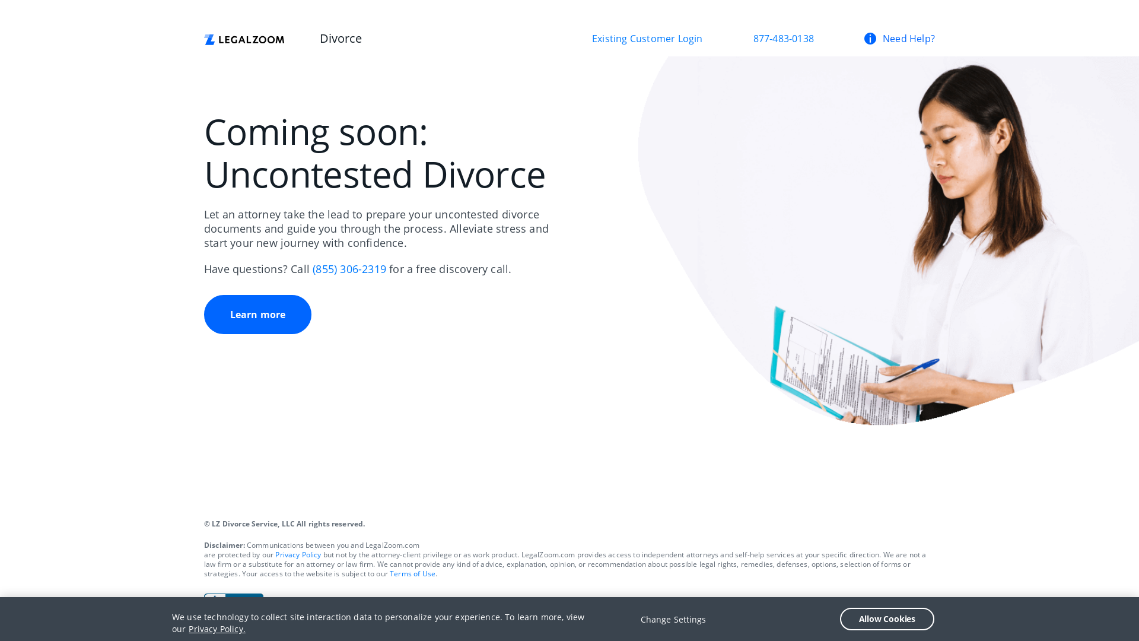Image resolution: width=1139 pixels, height=641 pixels.
Task: Click the info circle icon beside Need Help
Action: (870, 39)
